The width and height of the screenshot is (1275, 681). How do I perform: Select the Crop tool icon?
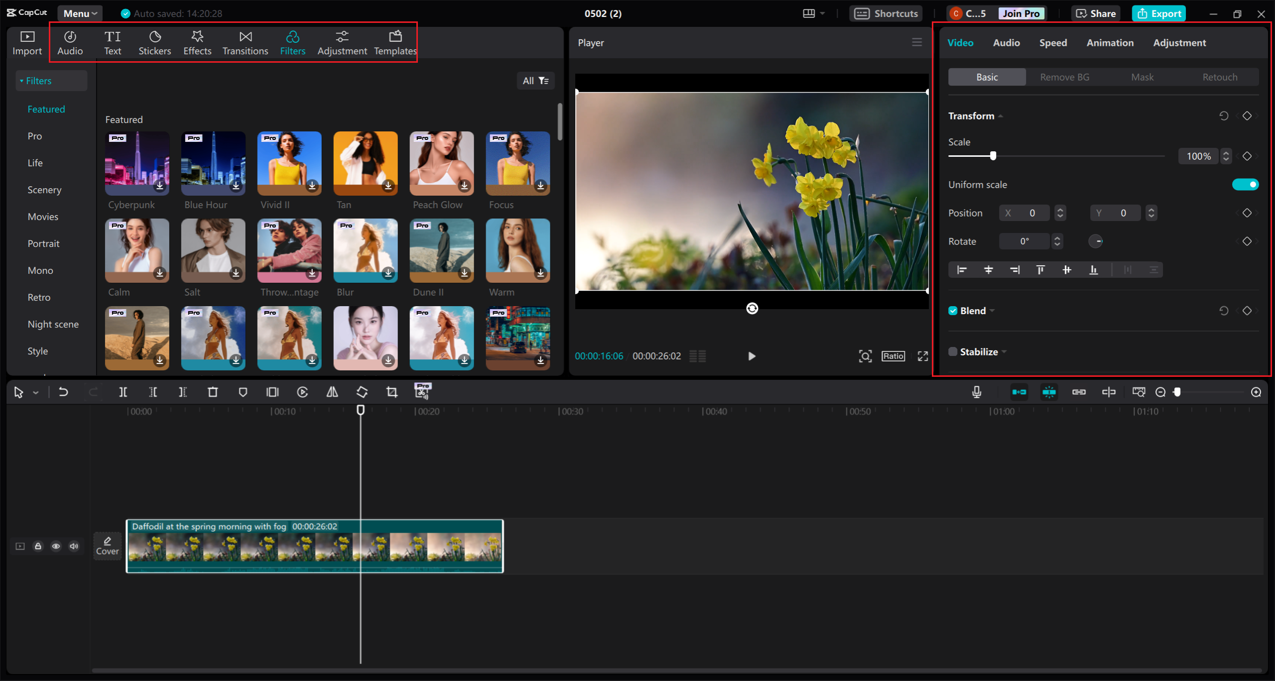(389, 392)
